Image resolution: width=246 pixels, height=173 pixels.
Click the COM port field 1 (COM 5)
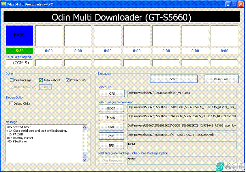coord(19,63)
